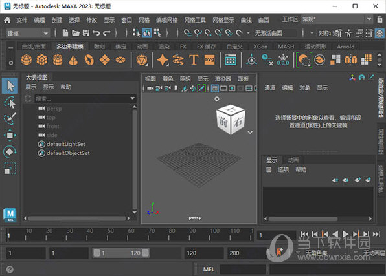Viewport: 386px width, 276px height.
Task: Open the workspace selector dropdown
Action: [369, 19]
